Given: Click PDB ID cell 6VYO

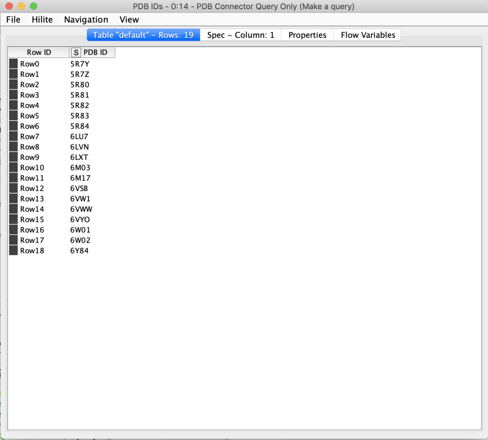Looking at the screenshot, I should pyautogui.click(x=80, y=220).
